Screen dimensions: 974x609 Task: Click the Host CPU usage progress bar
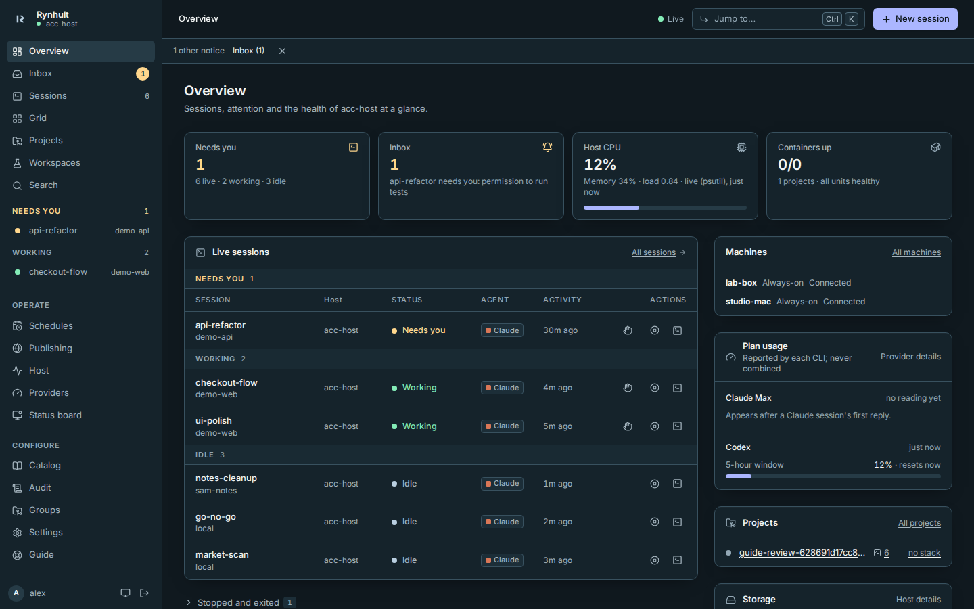click(x=665, y=208)
